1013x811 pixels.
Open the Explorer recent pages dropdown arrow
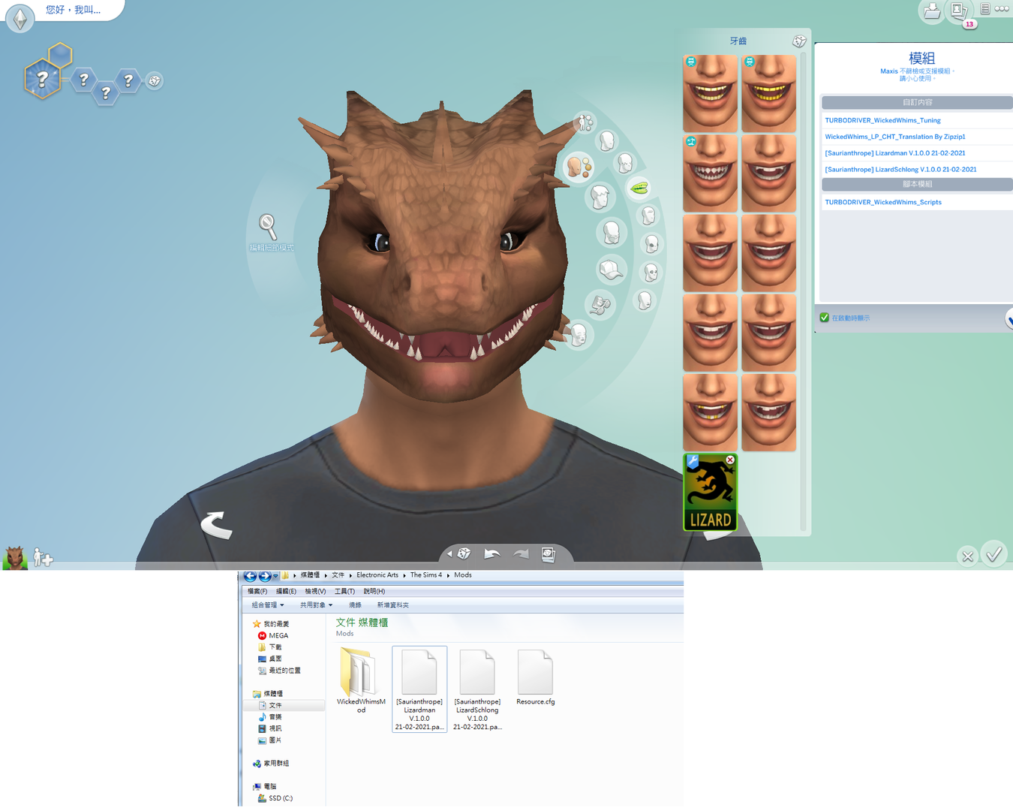(276, 576)
